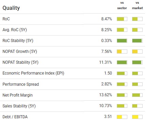Viewport: 146px width, 122px height.
Task: Select the 3.51 Debt / EBITDA value
Action: 108,117
